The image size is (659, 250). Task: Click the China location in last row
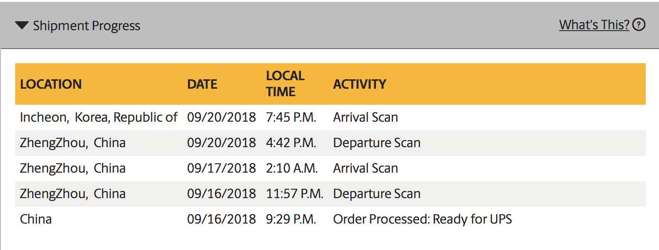tap(36, 219)
